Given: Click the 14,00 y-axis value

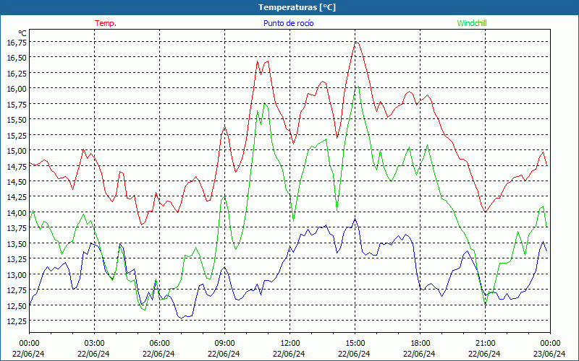Looking at the screenshot, I should tap(17, 213).
